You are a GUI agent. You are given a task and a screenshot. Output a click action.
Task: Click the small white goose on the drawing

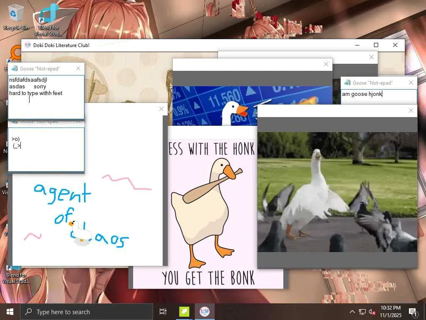[x=80, y=231]
